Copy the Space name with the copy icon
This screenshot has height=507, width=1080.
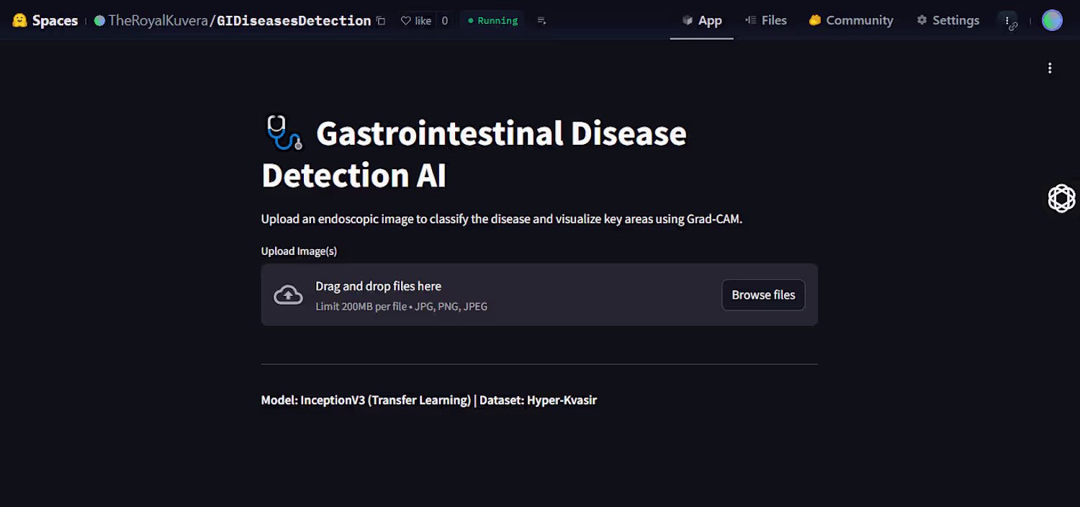tap(382, 21)
